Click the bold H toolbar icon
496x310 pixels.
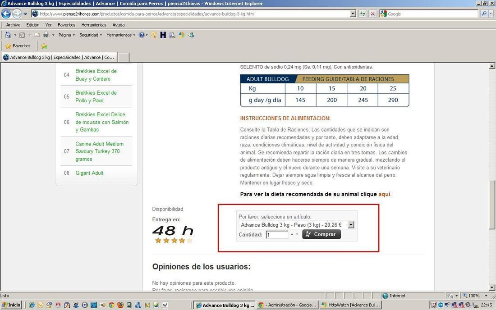click(x=163, y=35)
